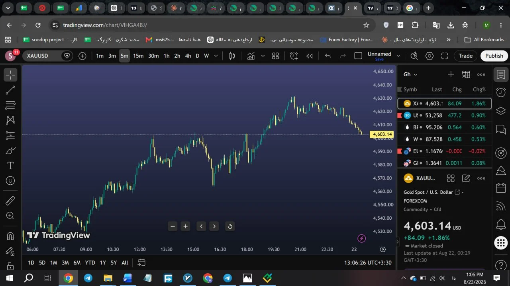Viewport: 510px width, 286px height.
Task: Select the brush drawing tool
Action: point(10,151)
